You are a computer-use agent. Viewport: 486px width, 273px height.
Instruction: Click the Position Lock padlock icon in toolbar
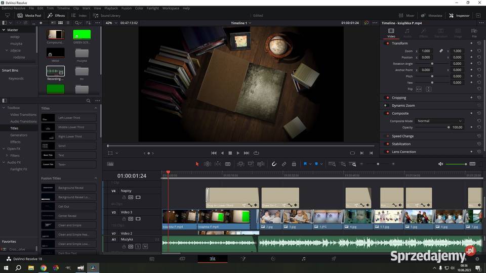294,164
